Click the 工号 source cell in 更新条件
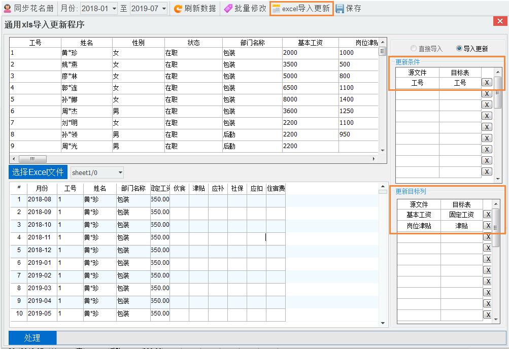 [417, 83]
